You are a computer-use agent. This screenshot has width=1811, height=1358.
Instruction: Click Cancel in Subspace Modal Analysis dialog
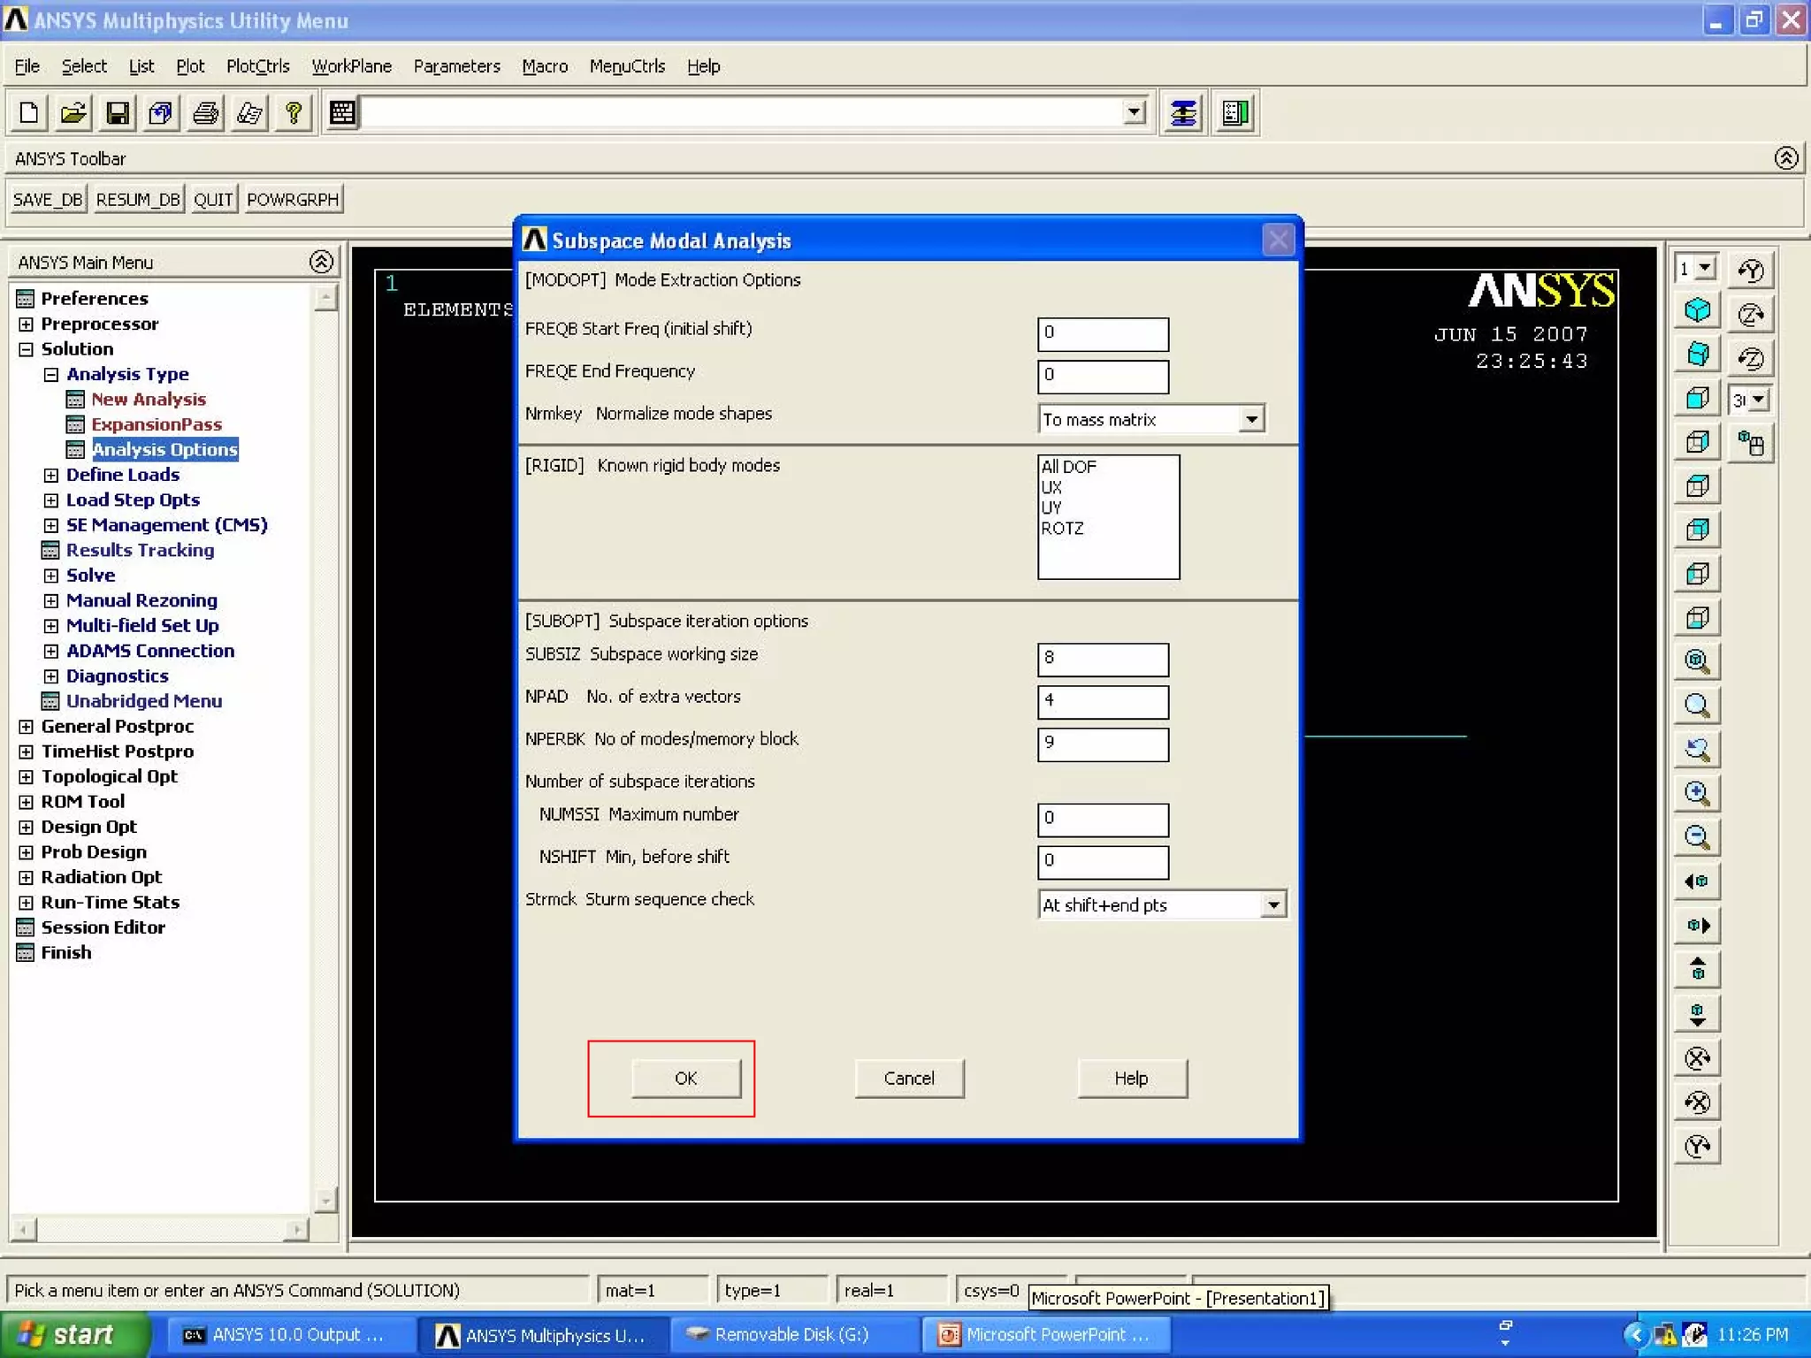pos(909,1078)
